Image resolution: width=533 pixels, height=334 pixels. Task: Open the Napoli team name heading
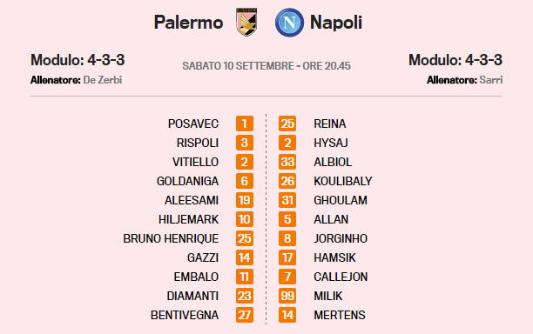point(336,23)
